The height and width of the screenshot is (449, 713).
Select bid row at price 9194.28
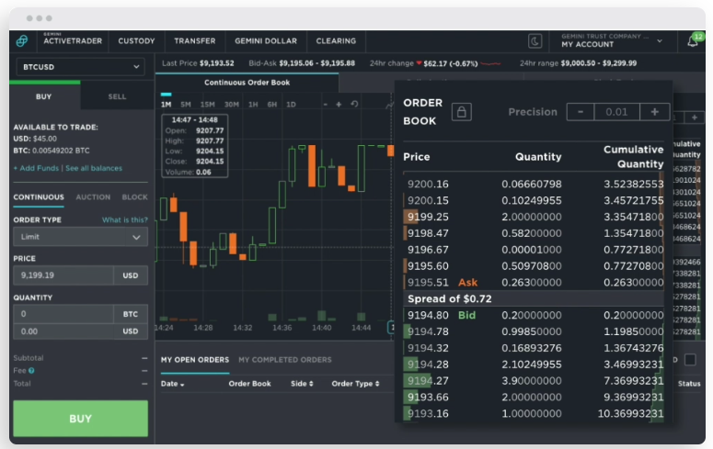(x=534, y=365)
